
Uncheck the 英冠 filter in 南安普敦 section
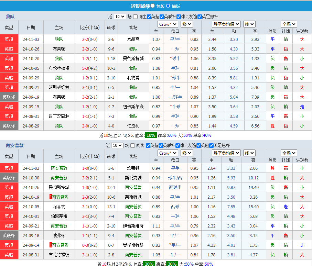[198, 146]
